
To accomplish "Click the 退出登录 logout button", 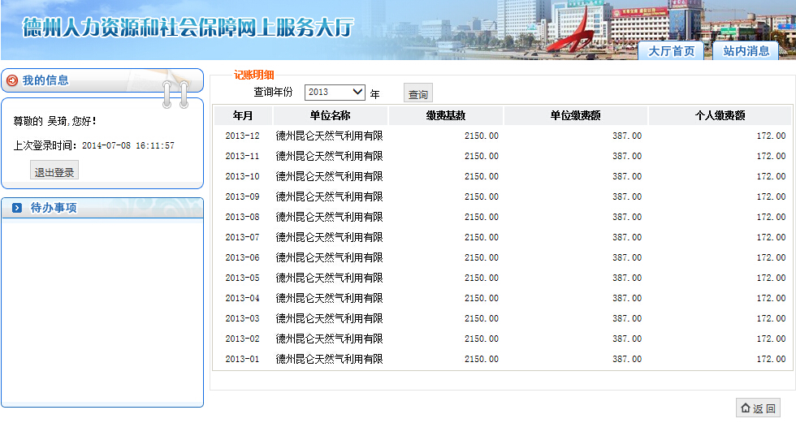I will coord(54,171).
